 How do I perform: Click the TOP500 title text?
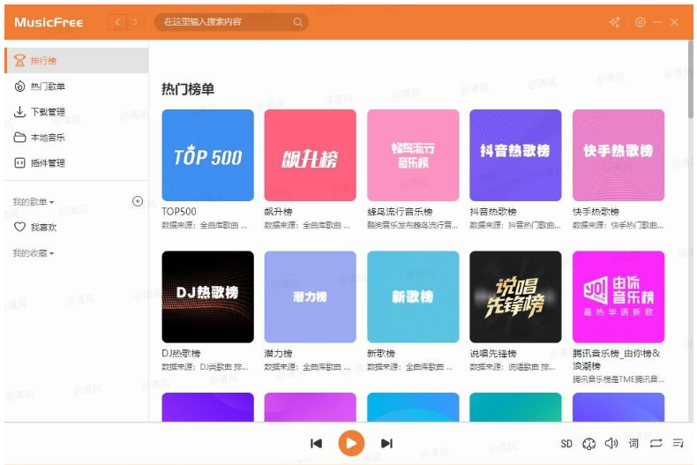(x=179, y=212)
